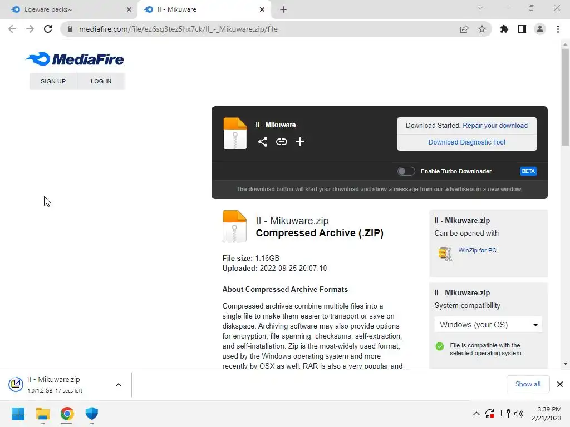Click the WinZip application icon

pos(445,254)
